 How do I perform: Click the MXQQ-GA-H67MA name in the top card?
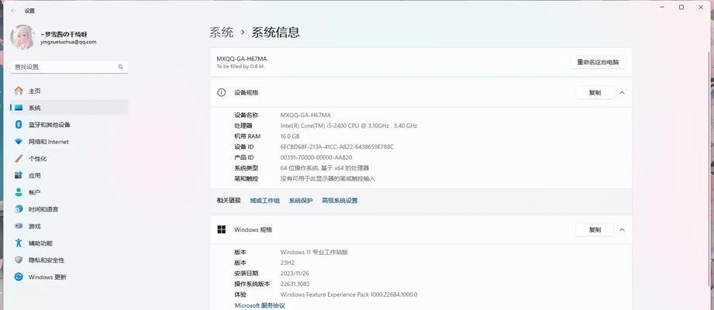click(x=242, y=59)
